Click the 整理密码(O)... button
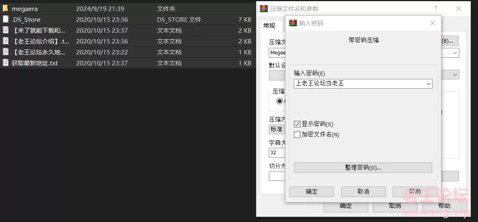Image resolution: width=478 pixels, height=222 pixels. coord(363,168)
